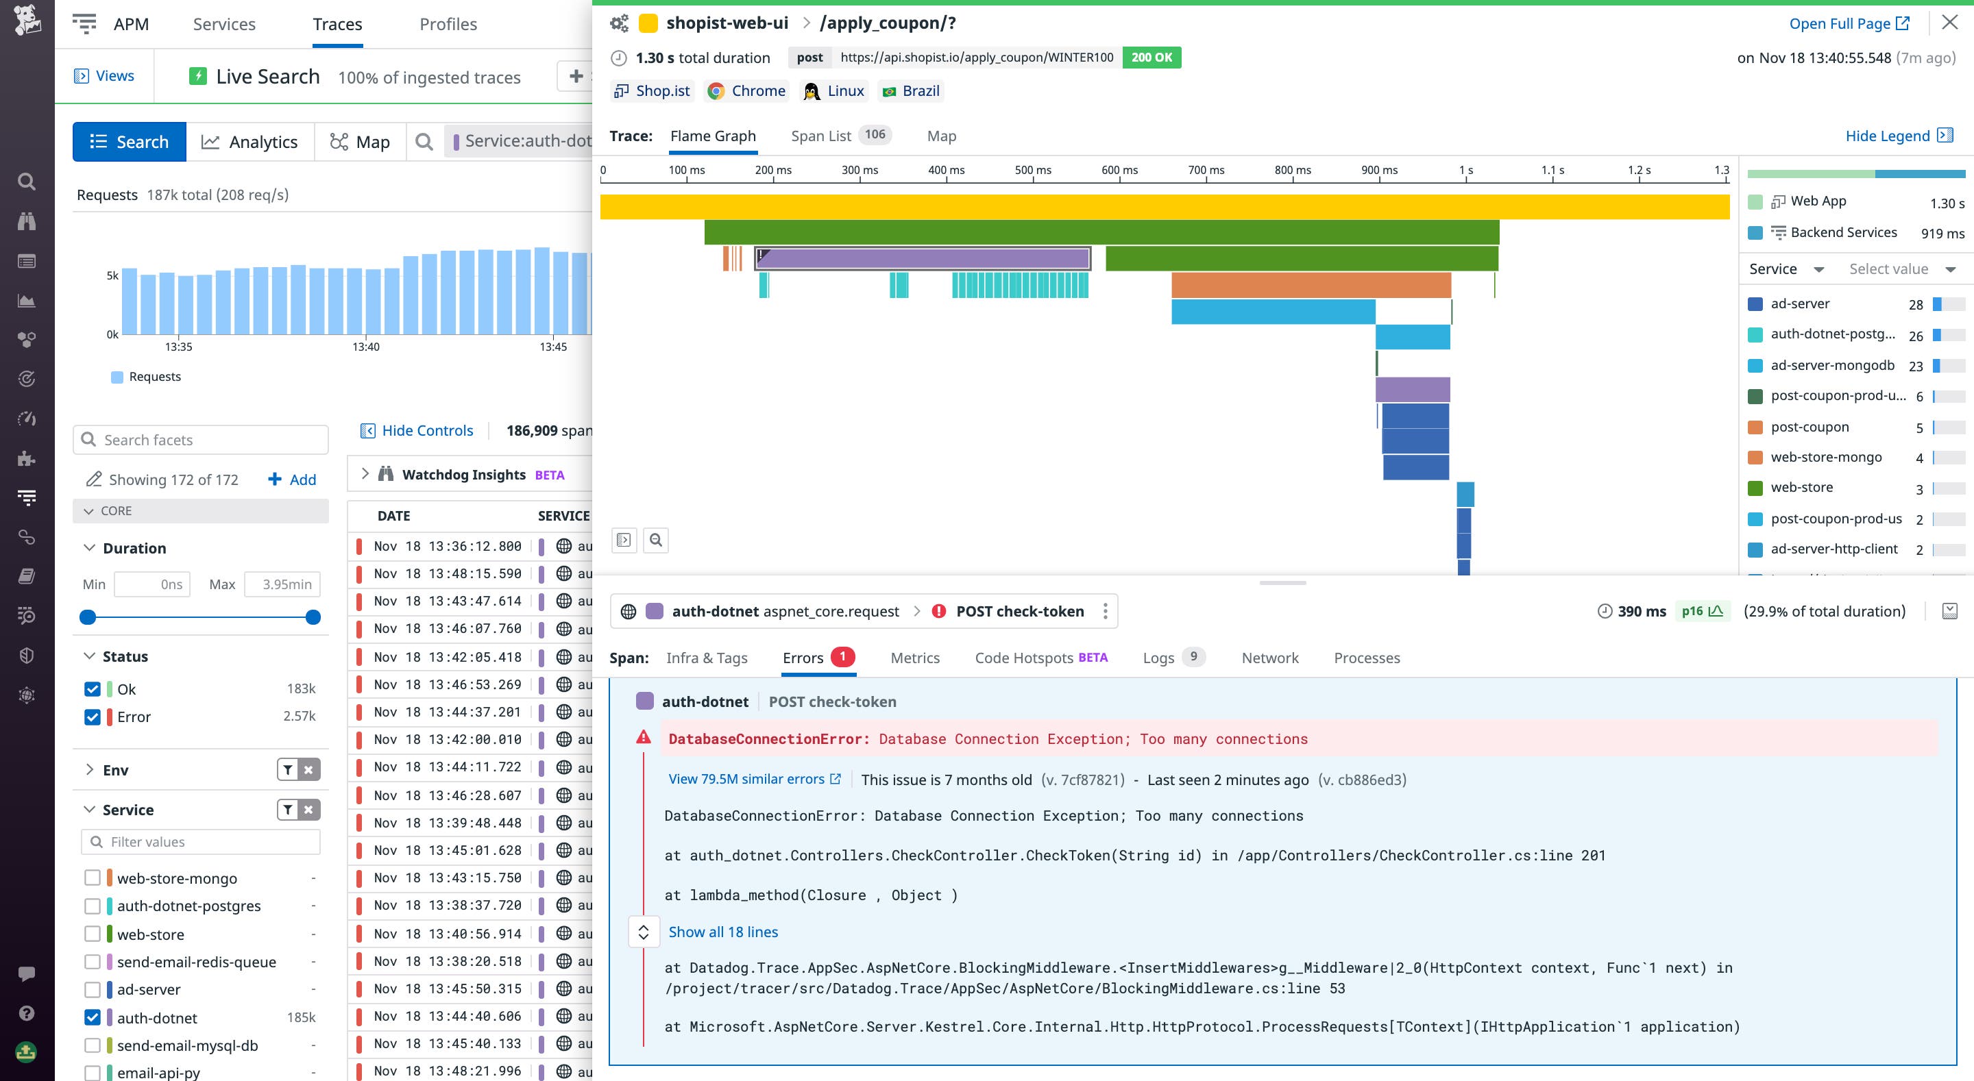Viewport: 1974px width, 1081px height.
Task: Open the Search magnifier icon in the left sidebar
Action: [x=27, y=182]
